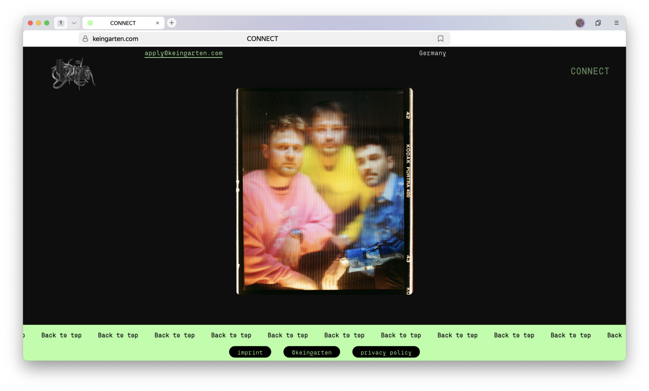Close the browser window with the red button
The image size is (649, 391).
coord(31,23)
